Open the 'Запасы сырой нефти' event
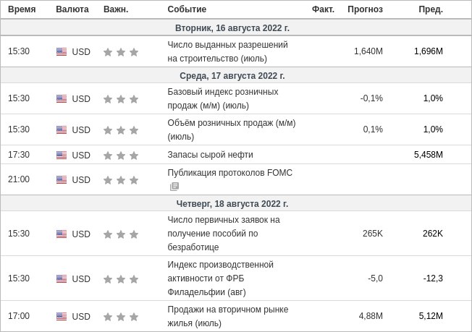Viewport: 472px width, 332px height. point(210,155)
